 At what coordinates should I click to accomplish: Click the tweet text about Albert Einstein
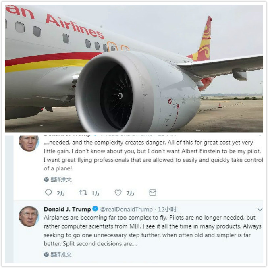153,156
